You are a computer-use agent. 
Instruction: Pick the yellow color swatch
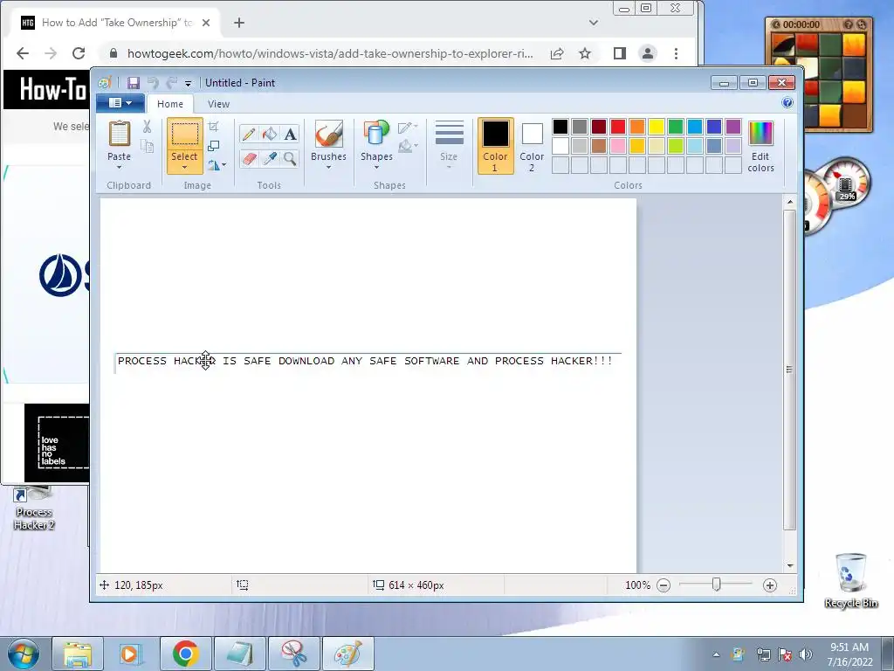[x=657, y=126]
